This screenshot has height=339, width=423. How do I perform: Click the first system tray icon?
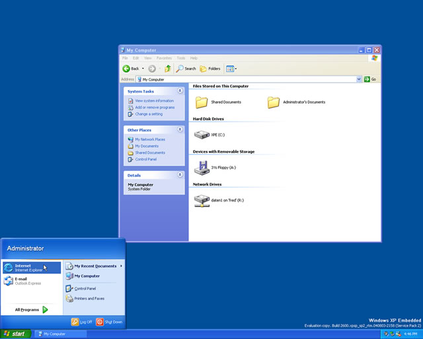coord(386,334)
